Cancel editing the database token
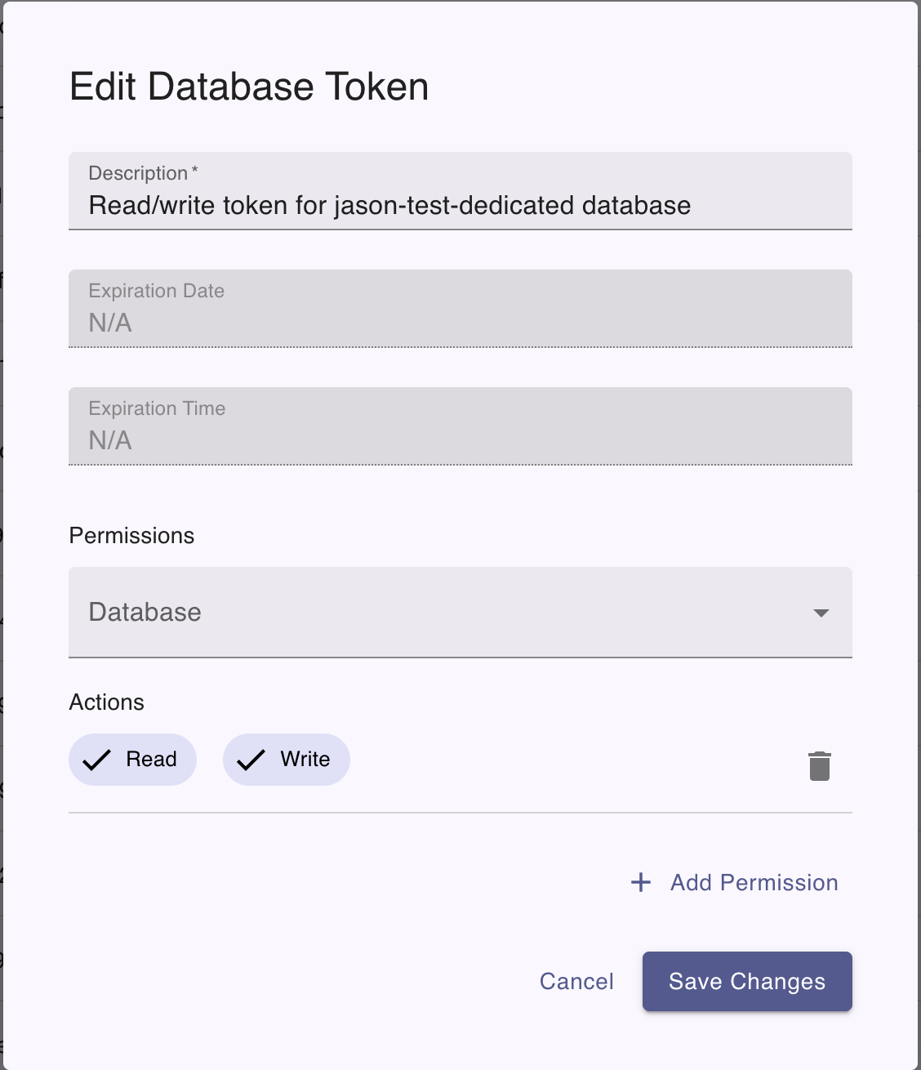 [576, 981]
